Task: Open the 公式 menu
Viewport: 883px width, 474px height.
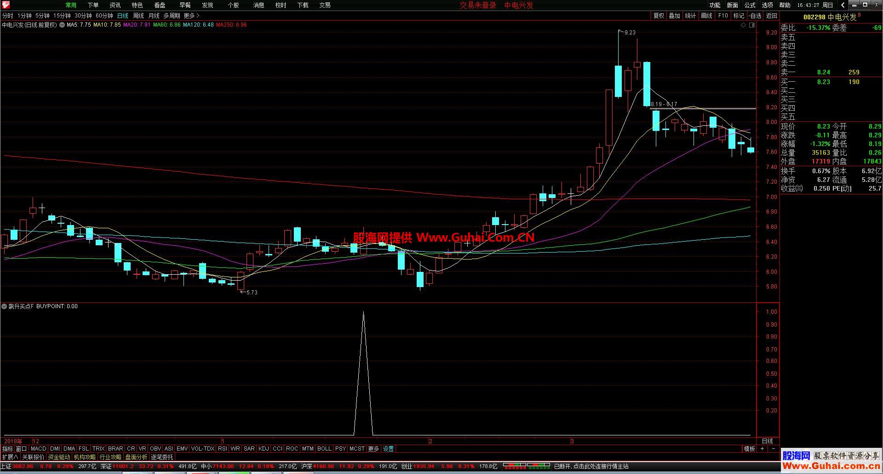Action: click(x=750, y=5)
